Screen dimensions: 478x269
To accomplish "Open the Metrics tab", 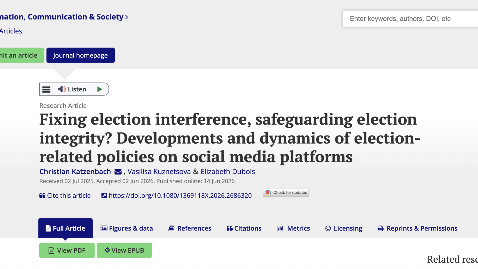I will (x=293, y=228).
